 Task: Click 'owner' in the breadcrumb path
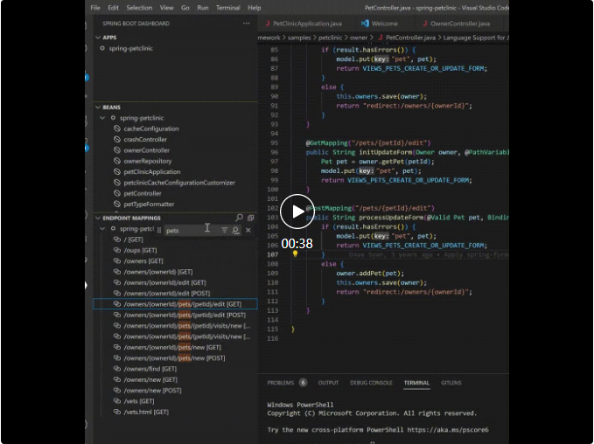pos(359,38)
